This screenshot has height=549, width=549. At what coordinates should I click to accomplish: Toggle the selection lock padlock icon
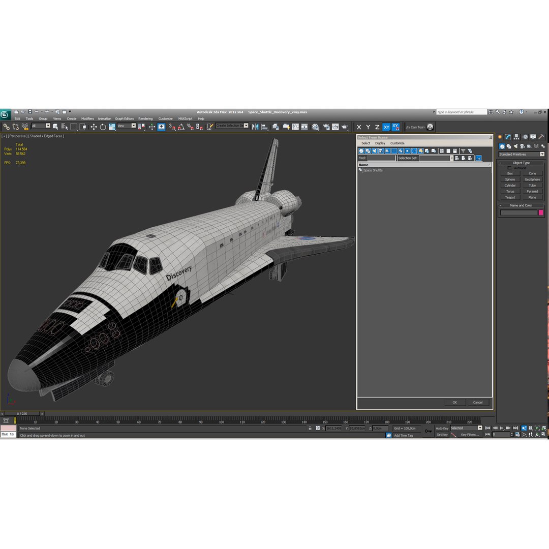click(310, 428)
